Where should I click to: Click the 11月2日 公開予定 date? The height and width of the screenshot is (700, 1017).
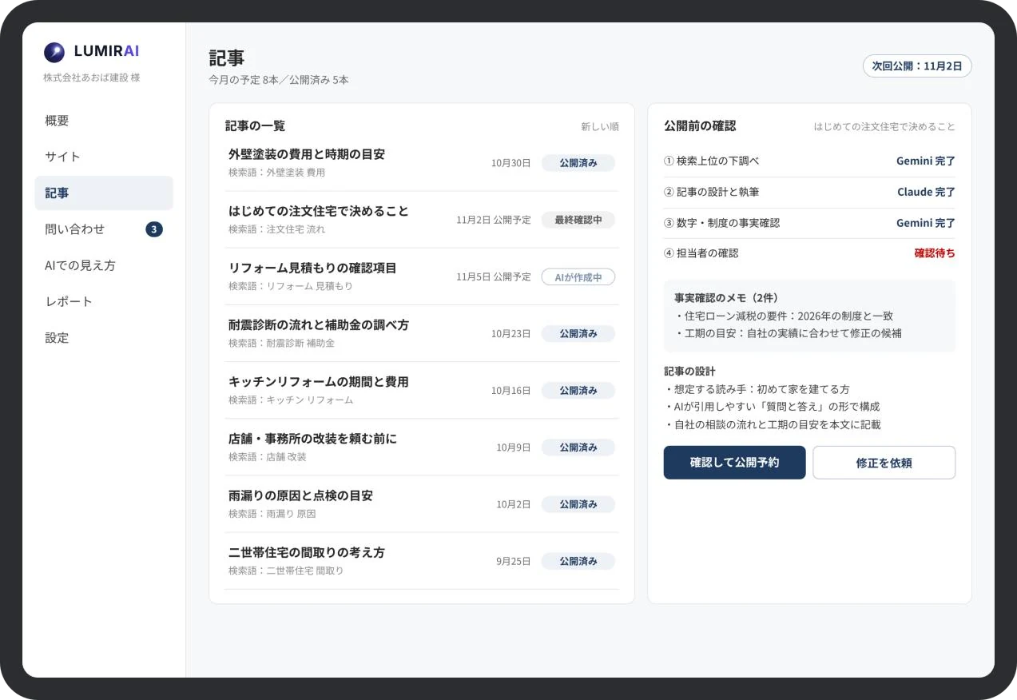click(x=494, y=220)
